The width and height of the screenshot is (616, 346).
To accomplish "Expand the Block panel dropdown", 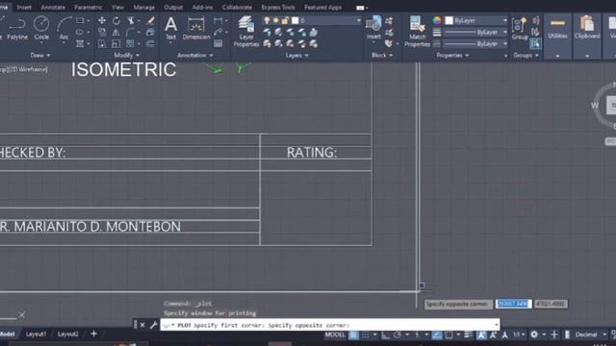I will [x=382, y=56].
